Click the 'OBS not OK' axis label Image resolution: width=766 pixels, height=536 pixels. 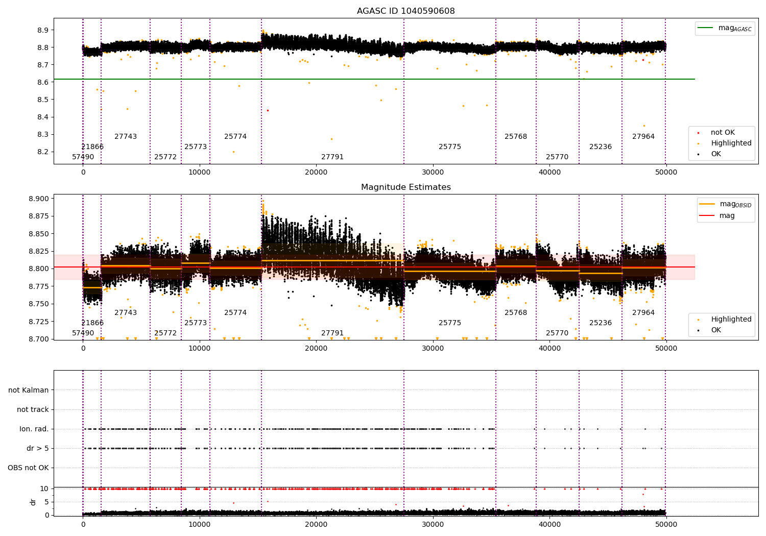28,468
